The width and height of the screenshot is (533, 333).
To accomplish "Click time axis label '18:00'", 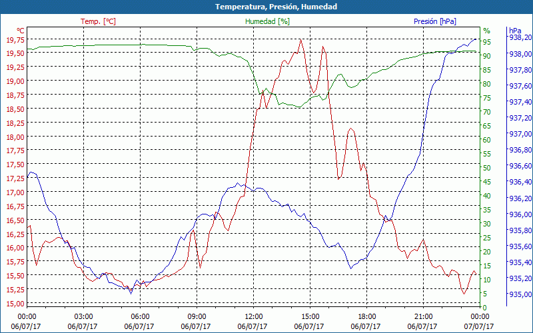I will [x=366, y=317].
